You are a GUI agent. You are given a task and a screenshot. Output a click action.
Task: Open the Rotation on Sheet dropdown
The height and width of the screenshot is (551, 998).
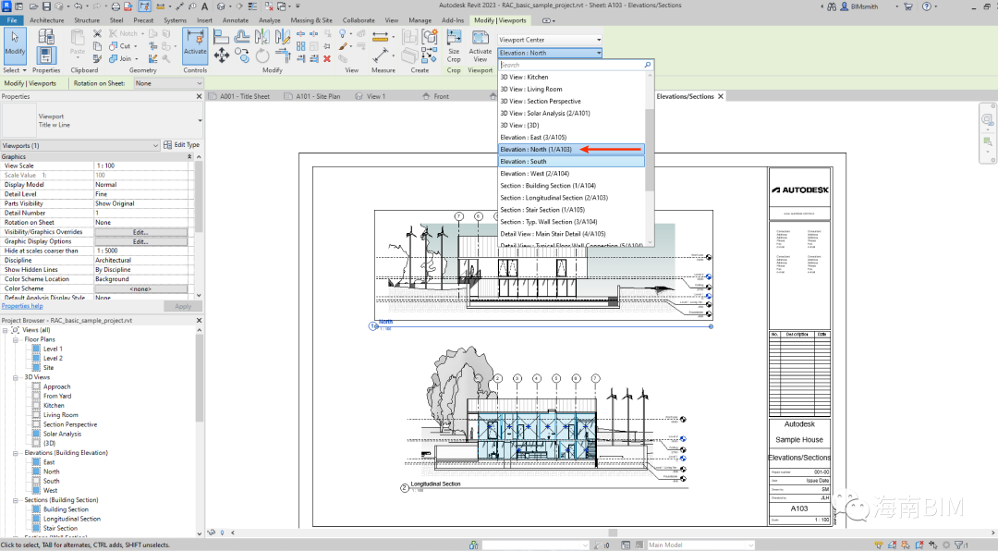tap(168, 83)
